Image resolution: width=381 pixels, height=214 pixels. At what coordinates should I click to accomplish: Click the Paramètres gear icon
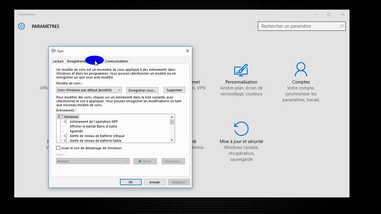coord(21,26)
